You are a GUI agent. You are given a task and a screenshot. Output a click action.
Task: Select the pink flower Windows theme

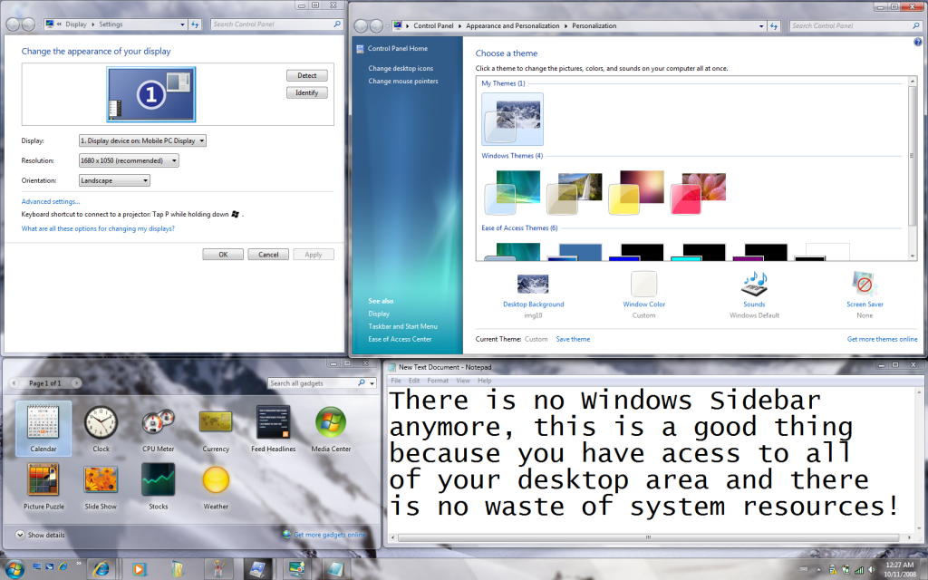(x=698, y=192)
